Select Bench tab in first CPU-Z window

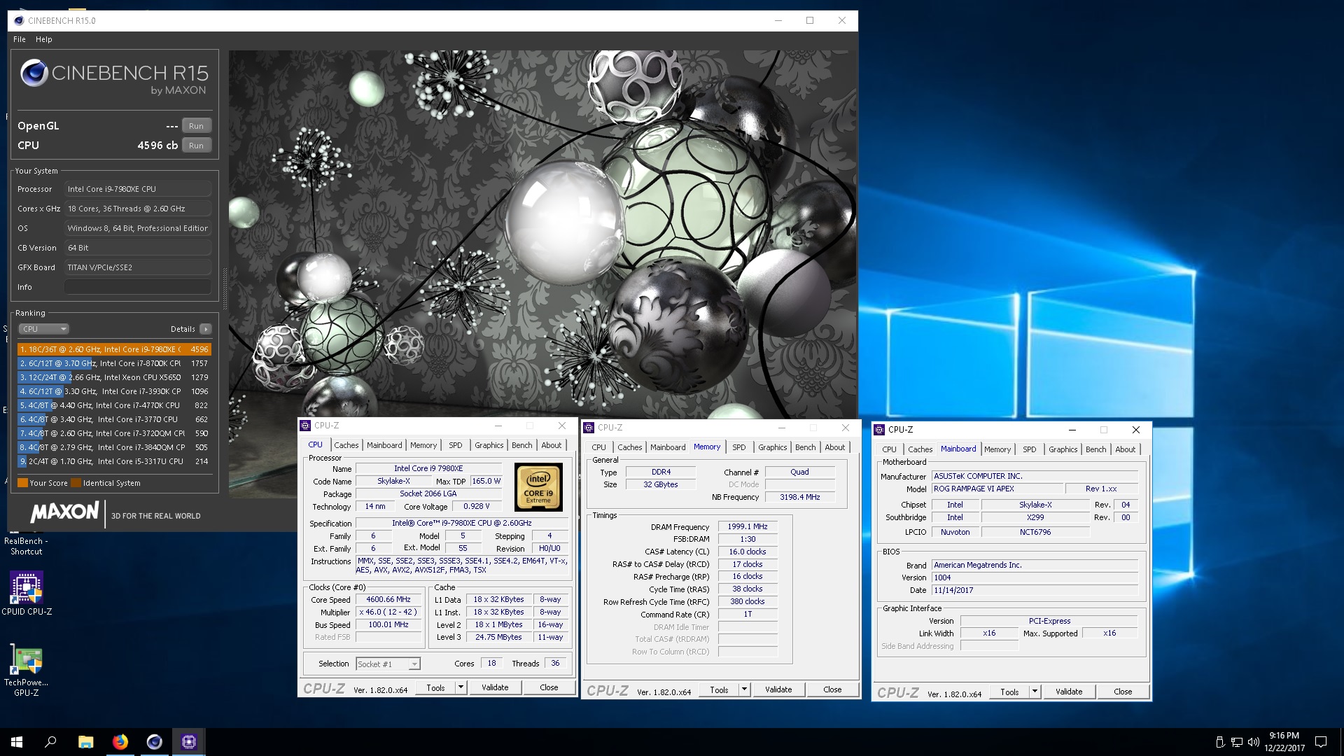521,445
